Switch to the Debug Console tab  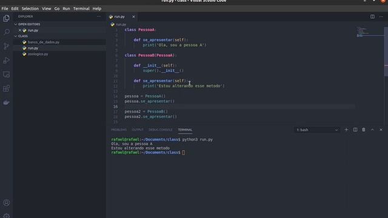coord(160,130)
